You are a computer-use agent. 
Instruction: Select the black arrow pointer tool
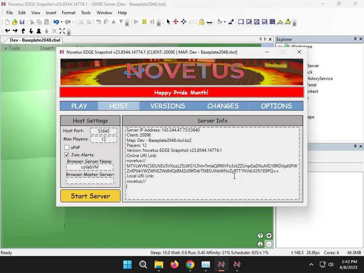pos(168,22)
